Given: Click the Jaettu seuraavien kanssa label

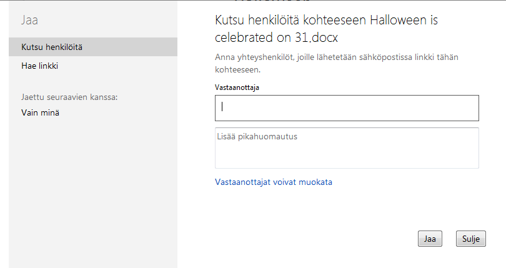Looking at the screenshot, I should [69, 97].
